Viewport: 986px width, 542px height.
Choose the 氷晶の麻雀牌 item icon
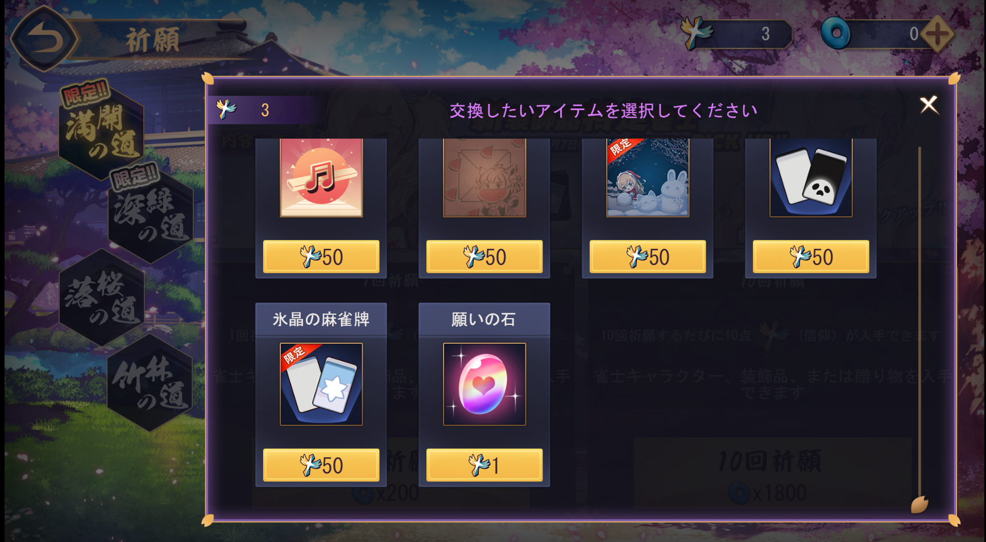coord(321,384)
